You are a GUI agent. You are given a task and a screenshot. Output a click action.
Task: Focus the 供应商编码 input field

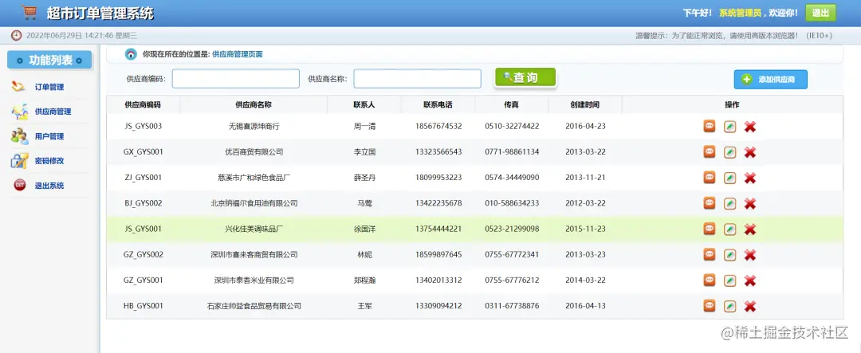coord(235,79)
